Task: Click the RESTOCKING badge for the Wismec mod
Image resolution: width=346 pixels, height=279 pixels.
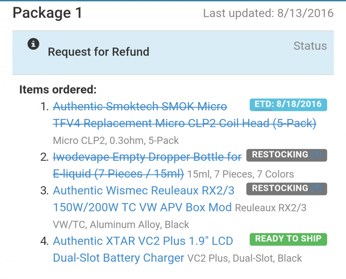Action: (286, 189)
